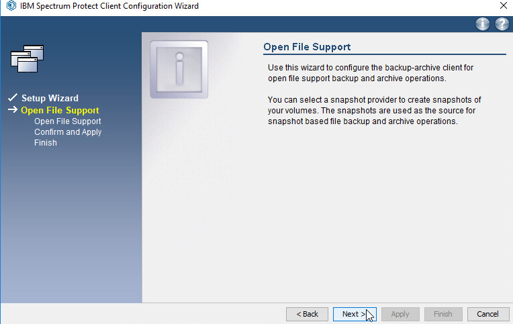Select the highlighted yellow Open File Support step
This screenshot has width=513, height=324.
[60, 111]
